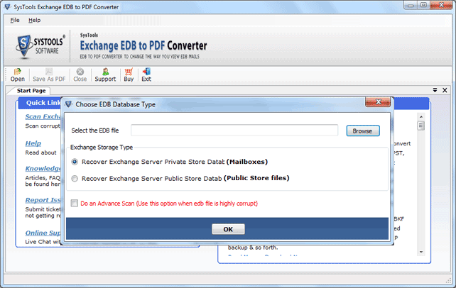Click the right panel scrollbar up arrow
Screen dimensions: 456x288
click(x=420, y=117)
